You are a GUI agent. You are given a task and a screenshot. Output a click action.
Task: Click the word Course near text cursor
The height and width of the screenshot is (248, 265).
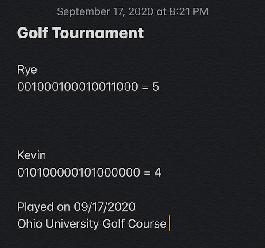point(147,224)
